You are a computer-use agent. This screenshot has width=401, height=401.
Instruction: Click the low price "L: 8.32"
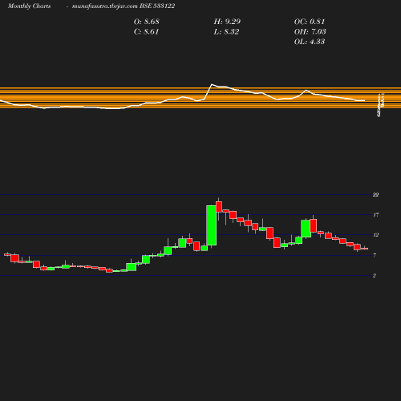point(226,32)
